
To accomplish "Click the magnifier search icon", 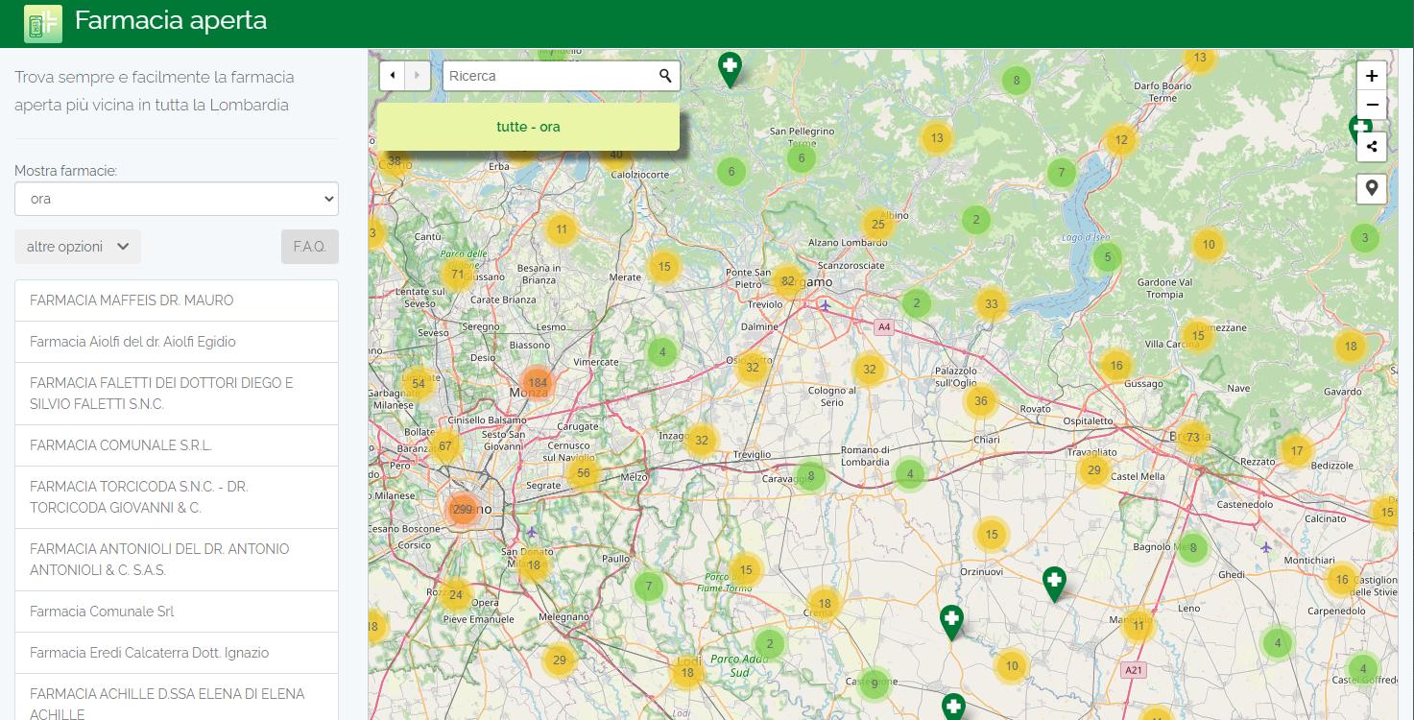I will tap(665, 76).
